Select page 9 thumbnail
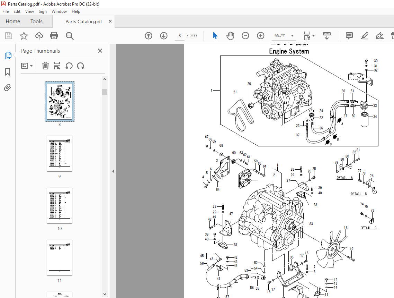This screenshot has width=394, height=298. click(x=60, y=154)
